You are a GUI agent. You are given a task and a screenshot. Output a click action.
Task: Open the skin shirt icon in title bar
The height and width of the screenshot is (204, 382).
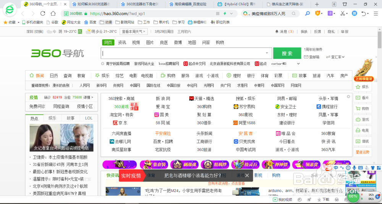click(x=345, y=4)
